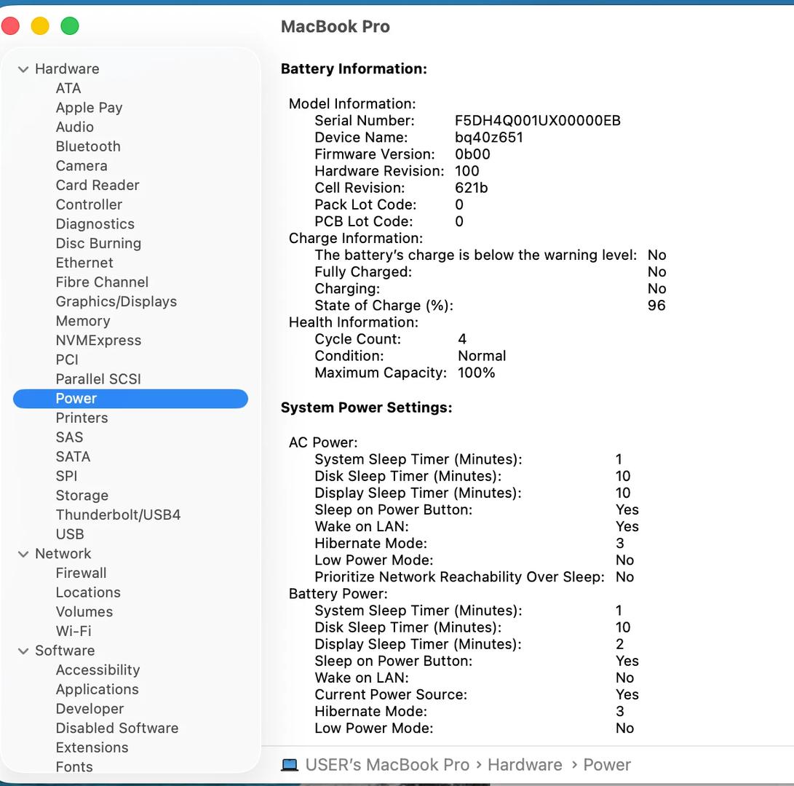The height and width of the screenshot is (786, 794).
Task: Click Hardware in the bottom path bar
Action: pos(524,765)
